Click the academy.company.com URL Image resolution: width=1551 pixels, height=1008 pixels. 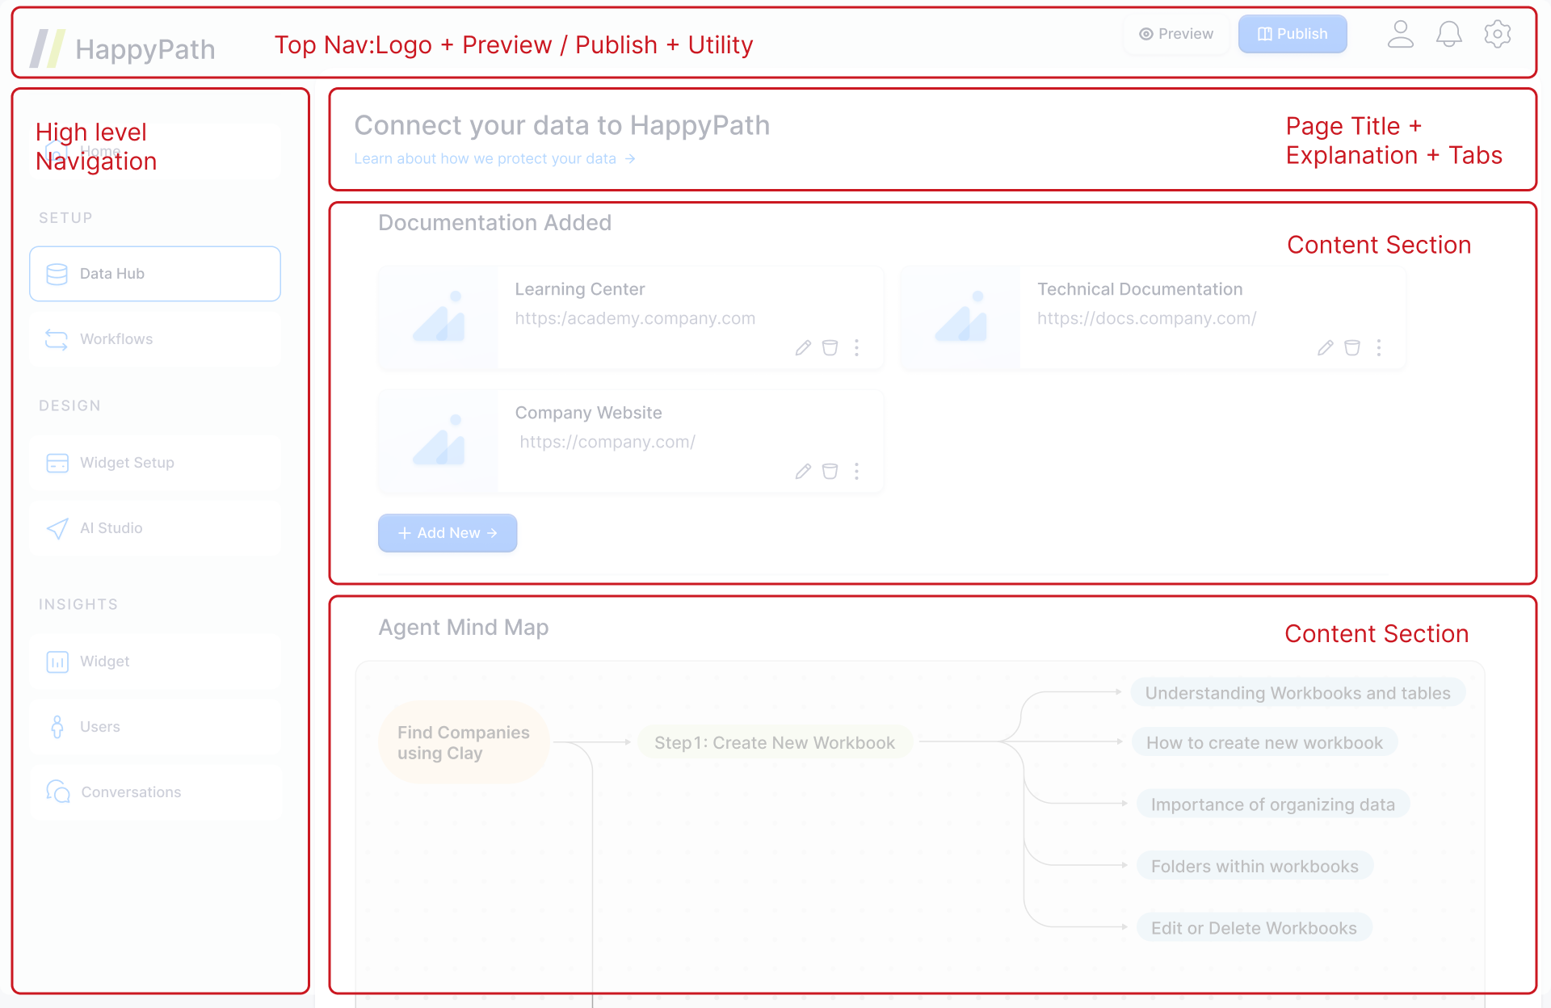[x=635, y=318]
